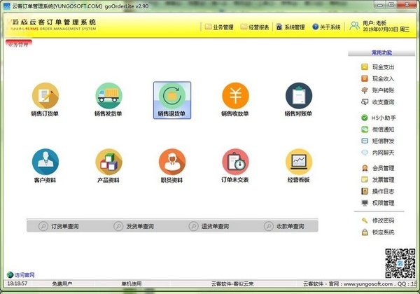Click the 发货单查询 search button
420x294 pixels.
[x=134, y=226]
